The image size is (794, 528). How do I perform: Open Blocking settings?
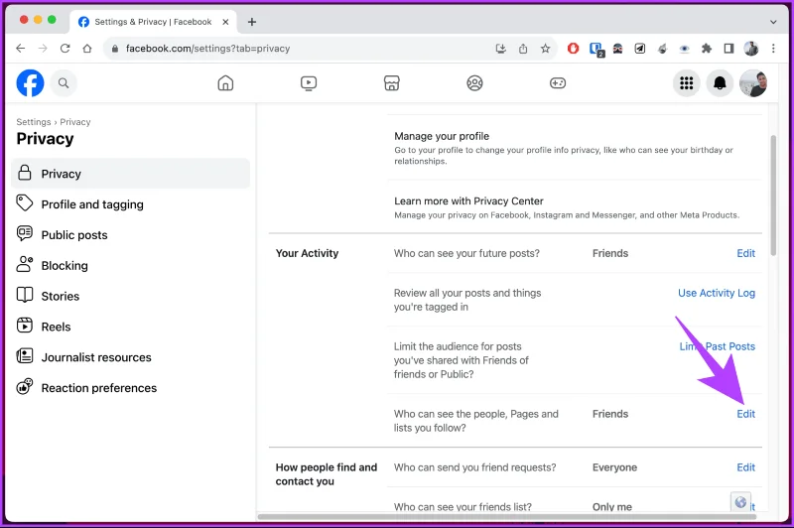point(130,266)
